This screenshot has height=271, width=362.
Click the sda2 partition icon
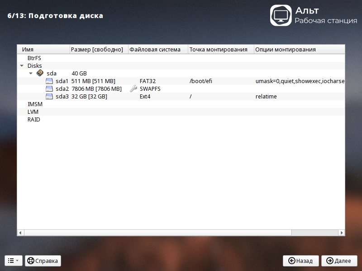point(49,89)
